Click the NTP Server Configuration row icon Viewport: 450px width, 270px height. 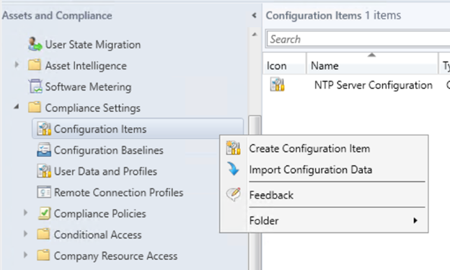(277, 84)
